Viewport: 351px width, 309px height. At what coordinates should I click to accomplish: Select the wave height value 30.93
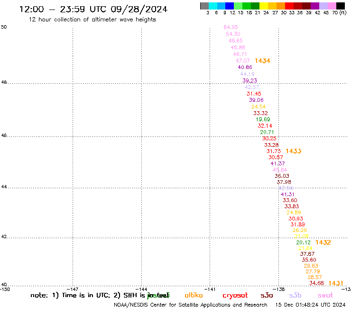coord(296,219)
